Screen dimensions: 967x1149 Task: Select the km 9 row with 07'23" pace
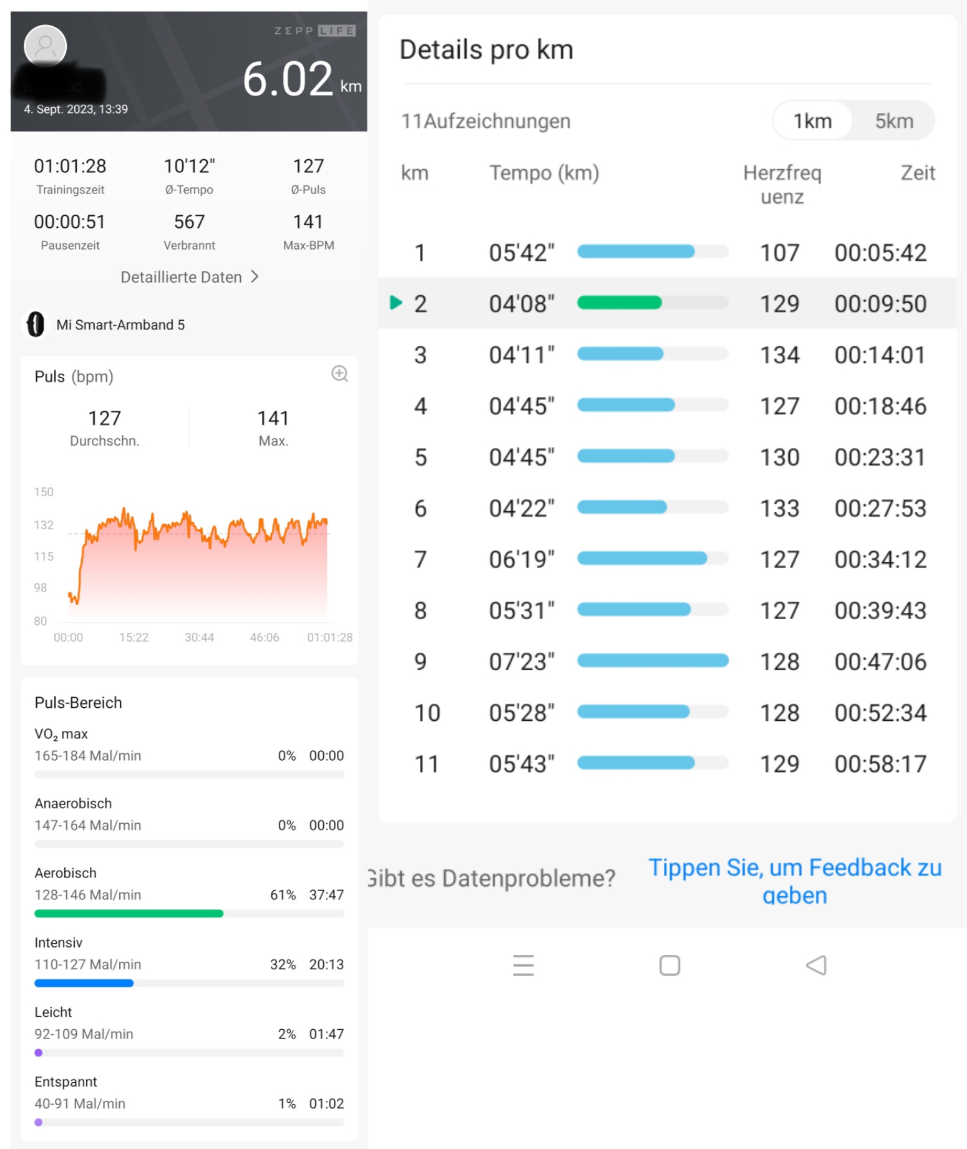668,662
